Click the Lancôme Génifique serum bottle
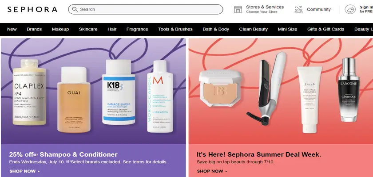Screen dimensions: 373x177 tap(349, 90)
